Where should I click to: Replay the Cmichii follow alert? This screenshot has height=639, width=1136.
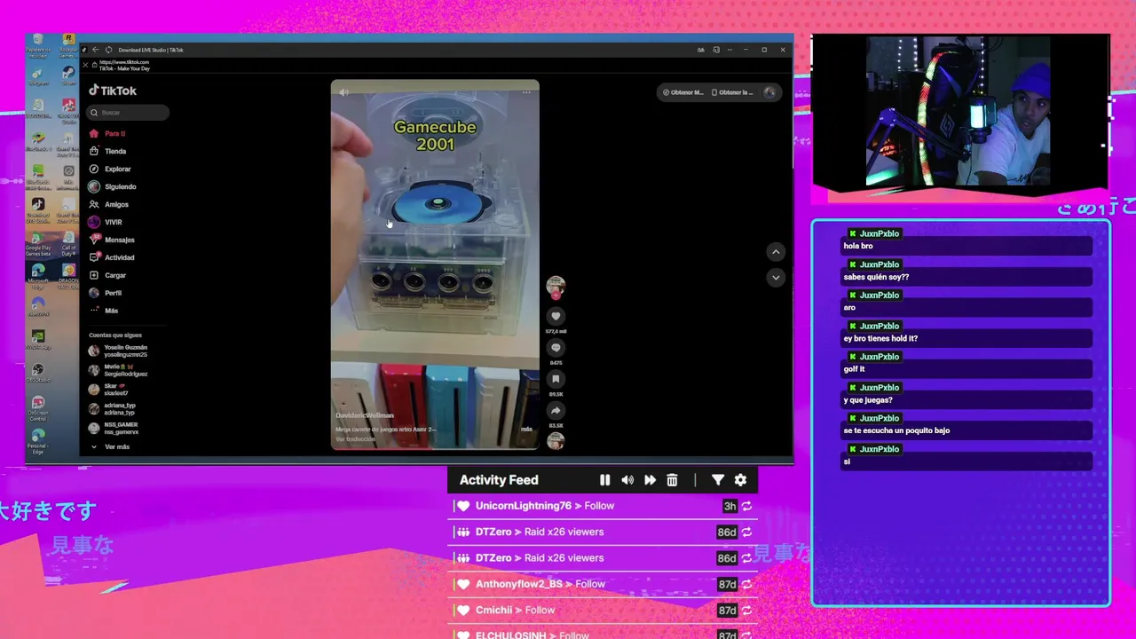(x=746, y=610)
